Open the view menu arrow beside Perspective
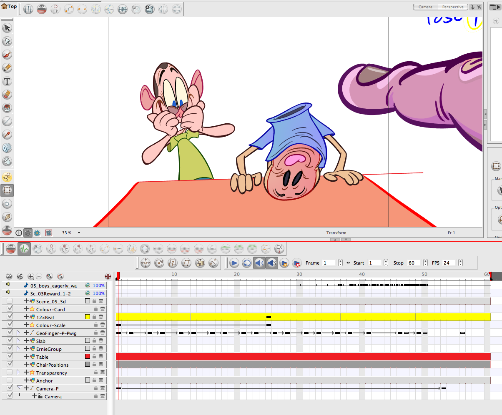This screenshot has width=502, height=415. 472,7
